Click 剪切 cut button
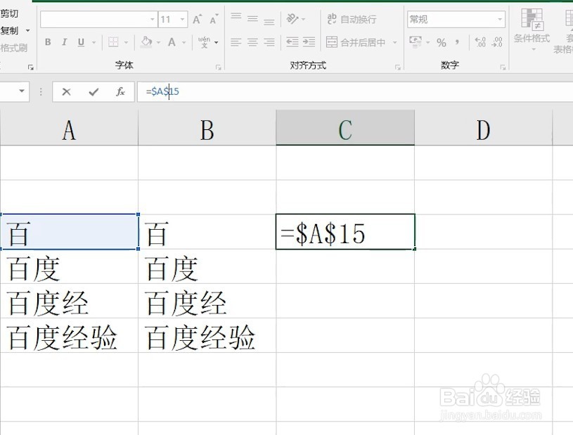Image resolution: width=573 pixels, height=435 pixels. click(x=10, y=14)
